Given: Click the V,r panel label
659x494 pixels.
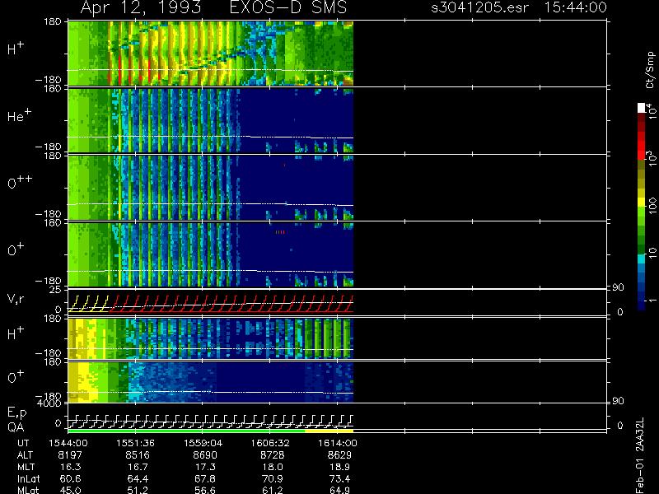Looking at the screenshot, I should click(x=16, y=299).
